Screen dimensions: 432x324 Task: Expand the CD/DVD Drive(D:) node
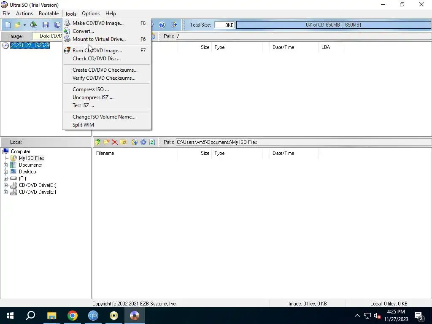coord(5,185)
